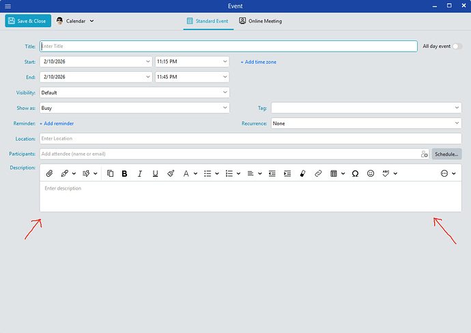Click the format painter brush icon

click(171, 173)
